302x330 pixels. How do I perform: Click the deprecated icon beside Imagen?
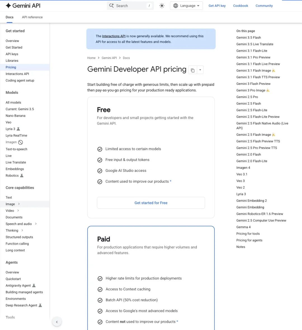tap(20, 142)
